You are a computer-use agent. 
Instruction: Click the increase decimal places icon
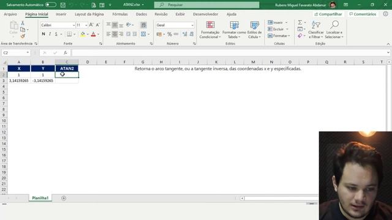tap(185, 34)
